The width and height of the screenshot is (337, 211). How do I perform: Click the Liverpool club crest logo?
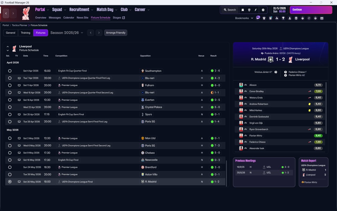click(x=26, y=13)
